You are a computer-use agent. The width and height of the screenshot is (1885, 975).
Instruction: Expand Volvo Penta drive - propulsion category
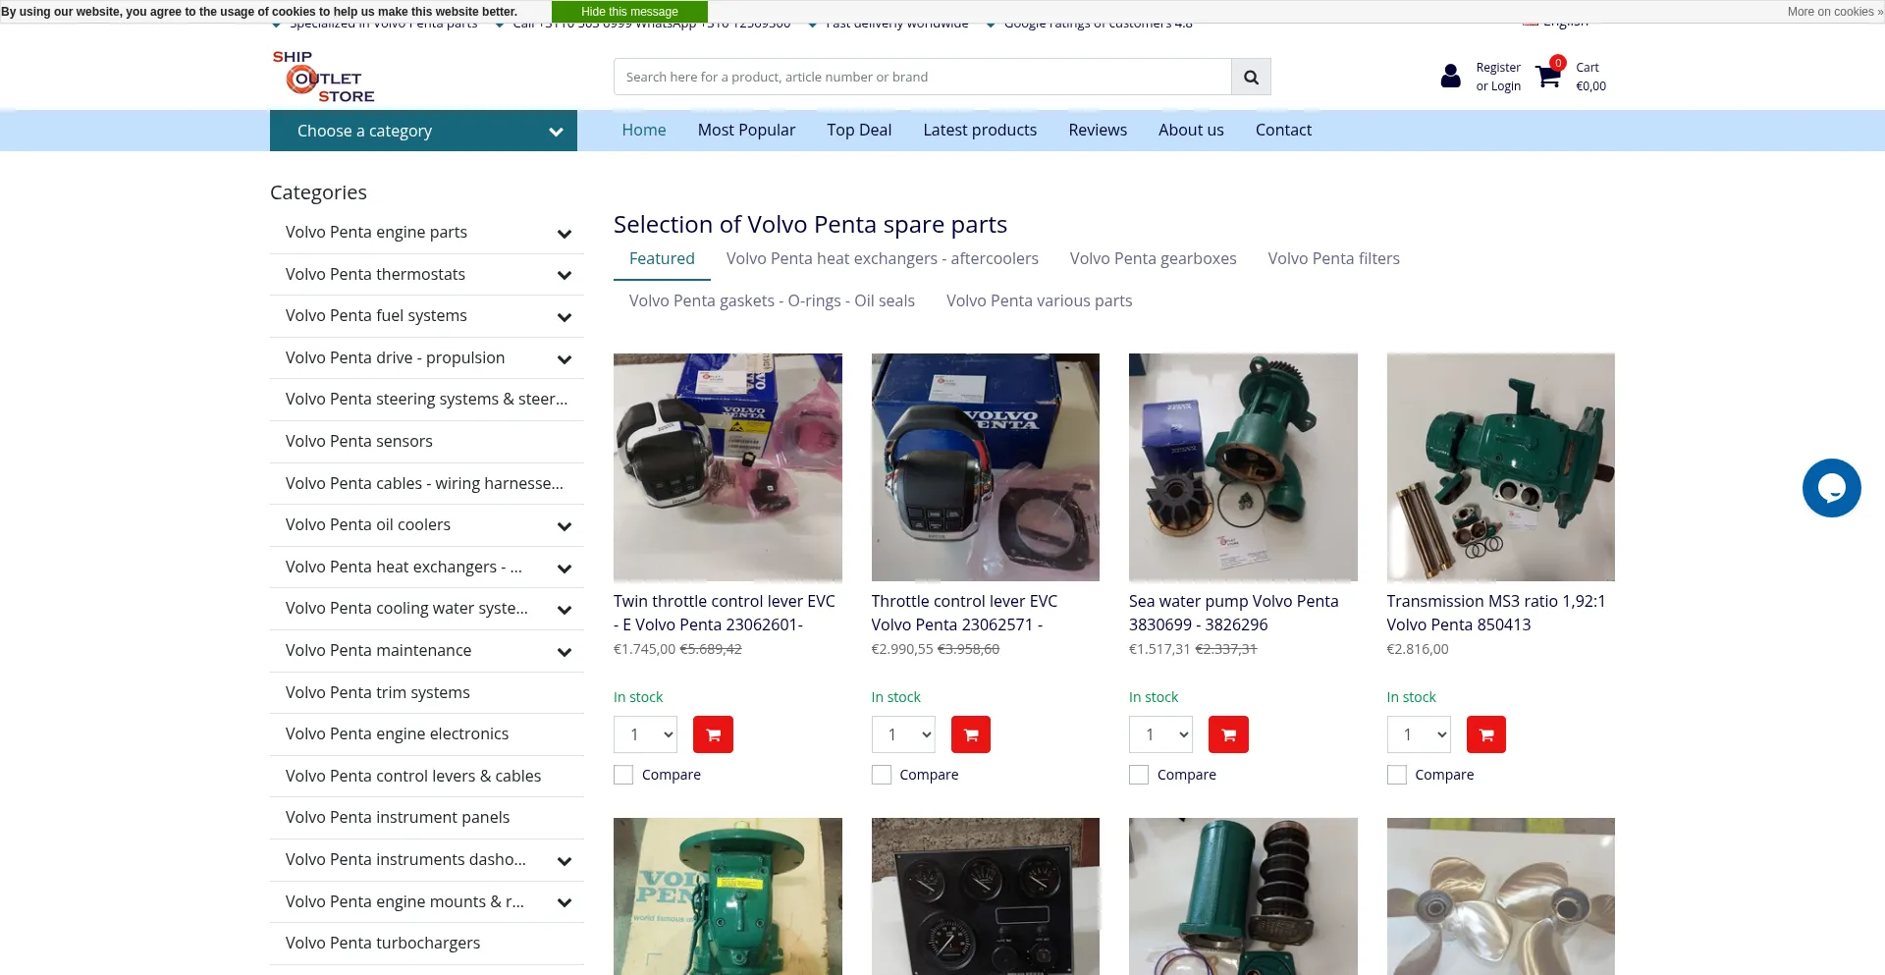tap(565, 359)
